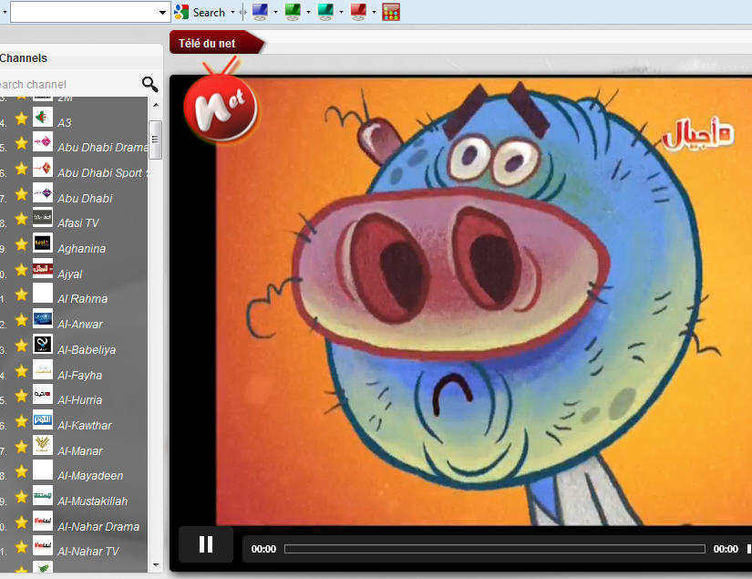Open dropdown arrow beside green monitor icon
The width and height of the screenshot is (752, 579).
click(x=308, y=13)
